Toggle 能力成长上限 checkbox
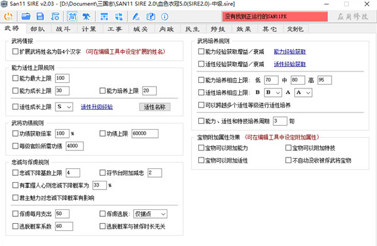The height and width of the screenshot is (246, 377). tap(15, 90)
